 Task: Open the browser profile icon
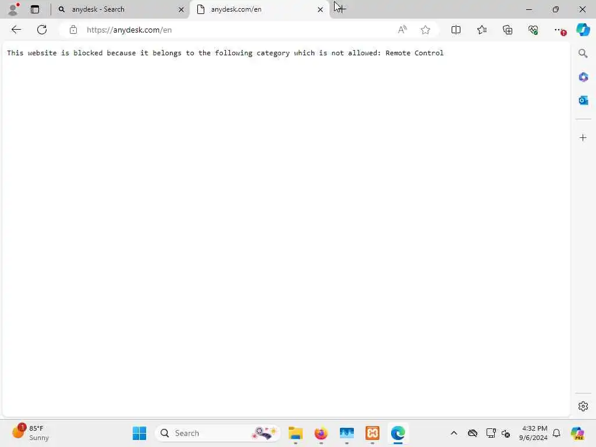pyautogui.click(x=13, y=9)
